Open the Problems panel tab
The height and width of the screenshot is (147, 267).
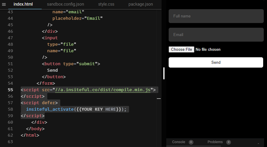pyautogui.click(x=215, y=142)
